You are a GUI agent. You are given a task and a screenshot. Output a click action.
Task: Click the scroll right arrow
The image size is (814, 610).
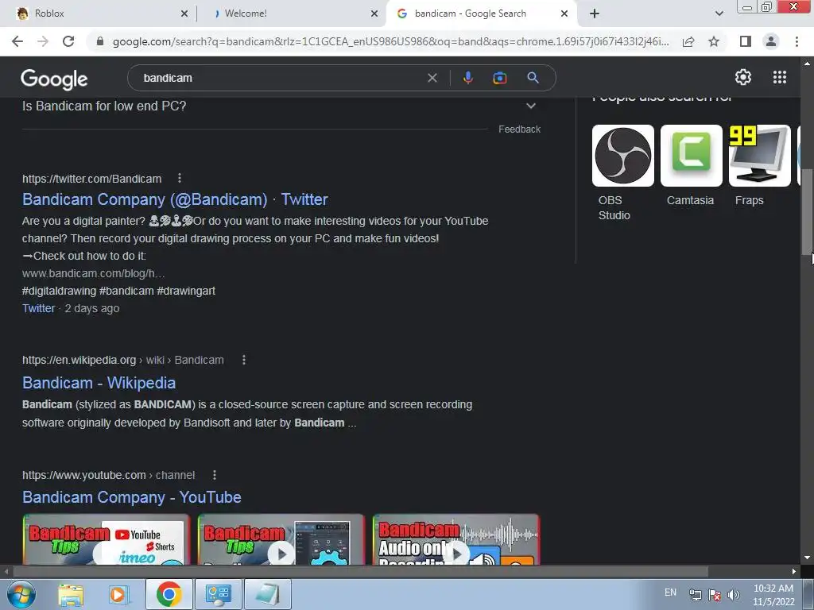click(x=794, y=572)
